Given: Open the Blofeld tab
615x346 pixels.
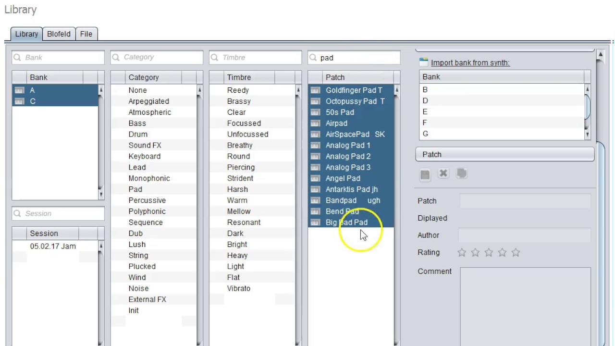Looking at the screenshot, I should pyautogui.click(x=59, y=34).
